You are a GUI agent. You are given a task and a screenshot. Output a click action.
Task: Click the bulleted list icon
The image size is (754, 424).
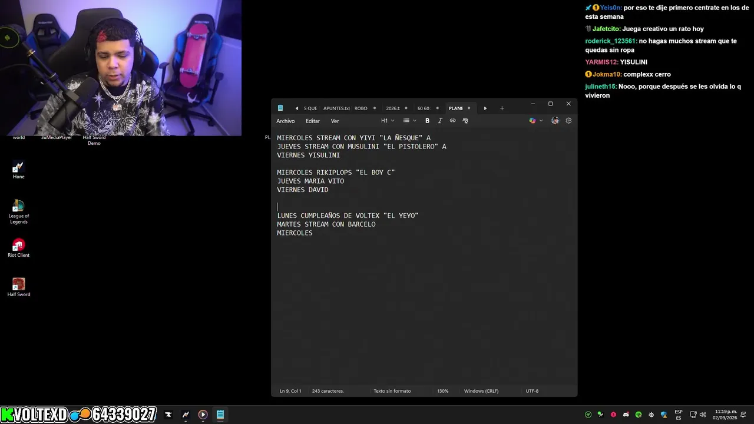[x=406, y=121]
